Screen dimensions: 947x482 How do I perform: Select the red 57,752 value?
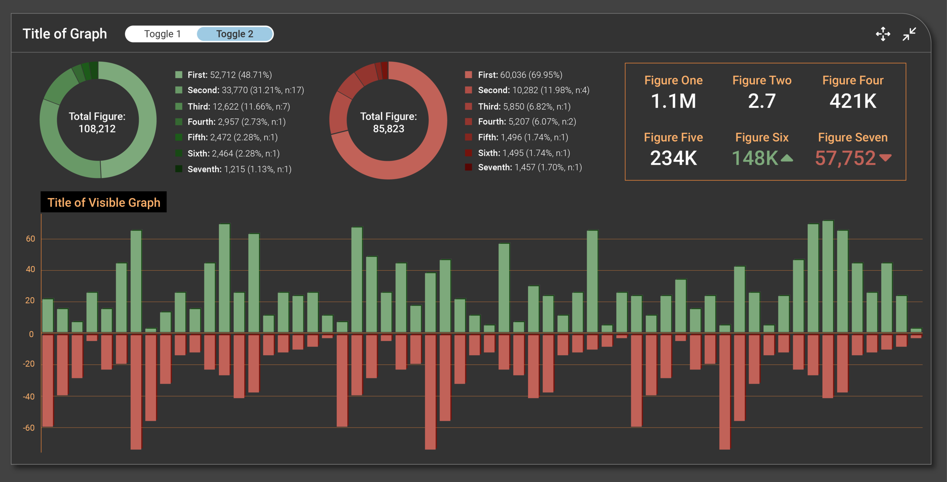coord(845,158)
